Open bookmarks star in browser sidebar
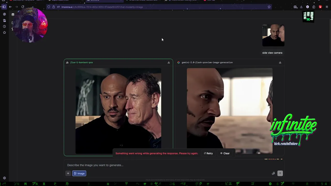 click(x=4, y=33)
